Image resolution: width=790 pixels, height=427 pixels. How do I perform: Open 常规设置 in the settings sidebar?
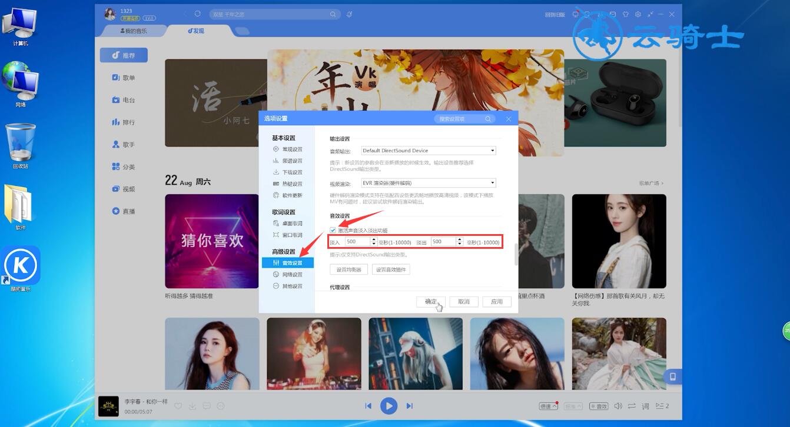coord(288,149)
